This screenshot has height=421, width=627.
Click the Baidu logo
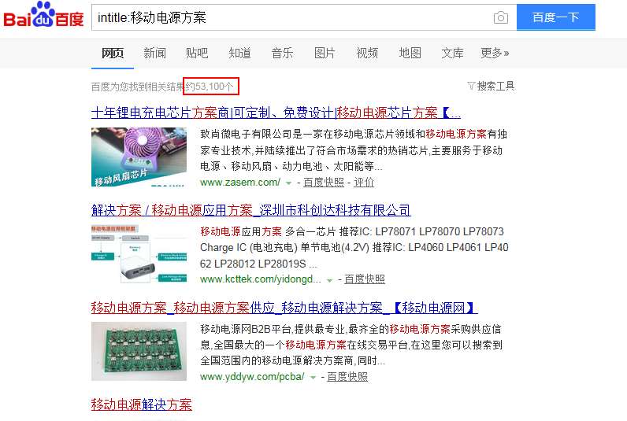(43, 15)
